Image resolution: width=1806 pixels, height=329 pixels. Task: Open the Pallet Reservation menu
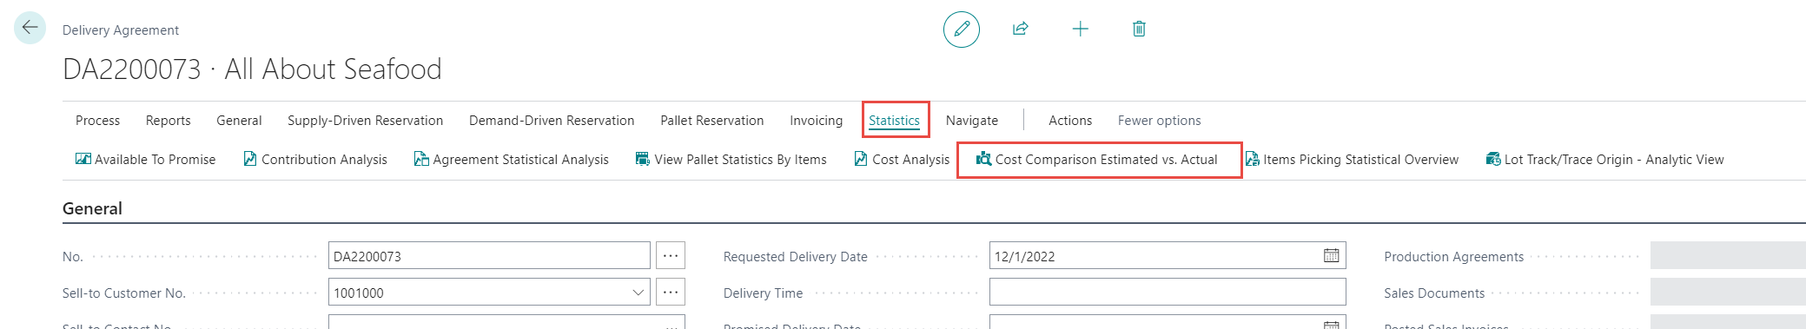[x=711, y=120]
